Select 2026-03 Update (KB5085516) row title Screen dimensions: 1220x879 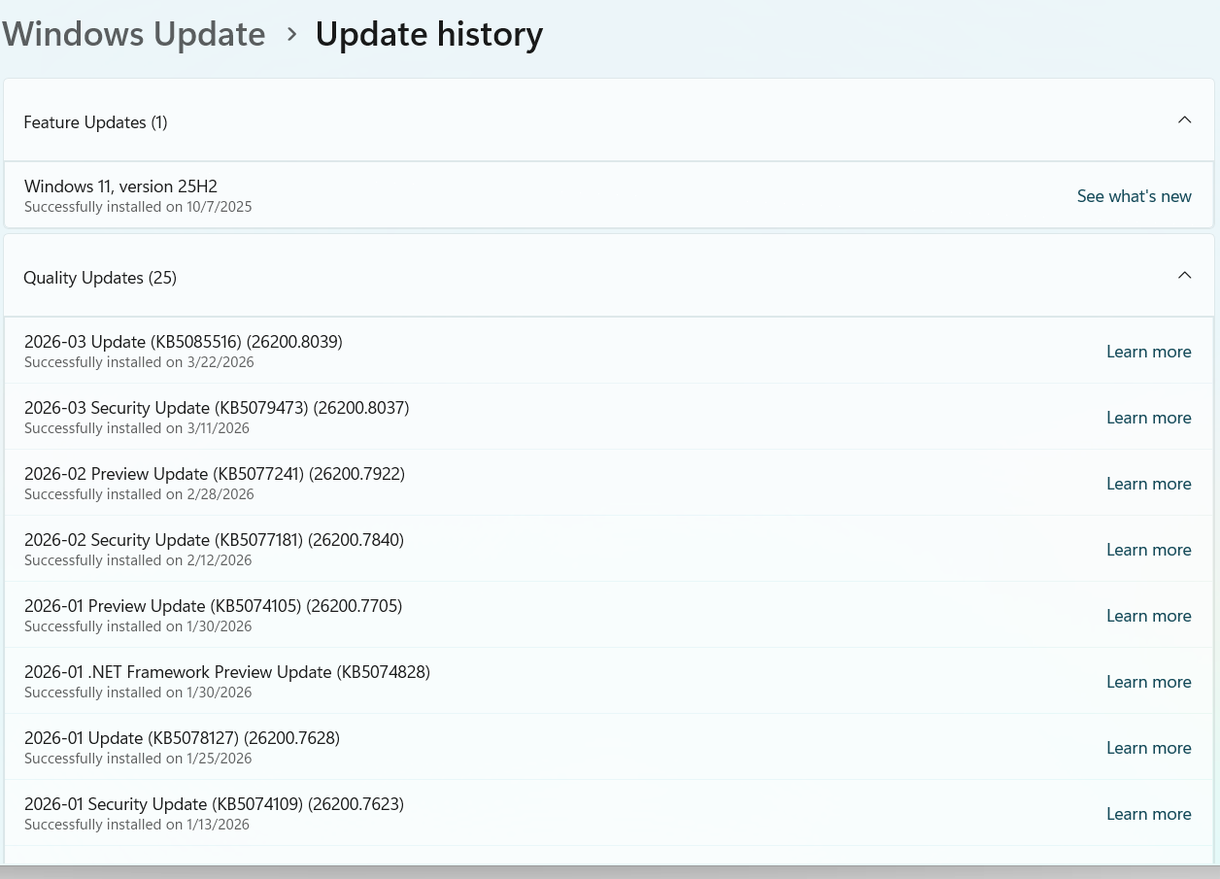184,342
